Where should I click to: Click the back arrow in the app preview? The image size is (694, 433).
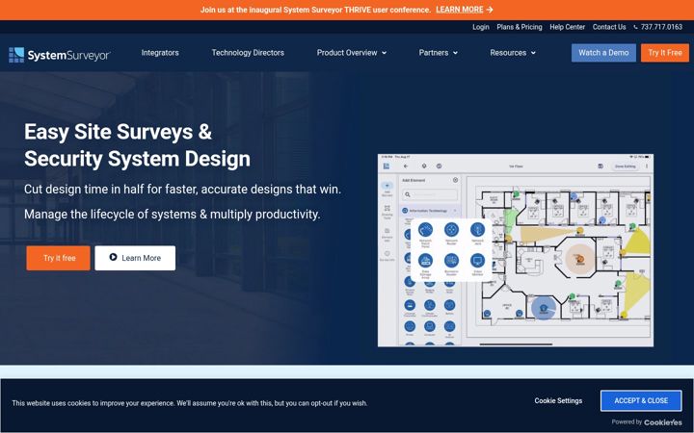406,166
